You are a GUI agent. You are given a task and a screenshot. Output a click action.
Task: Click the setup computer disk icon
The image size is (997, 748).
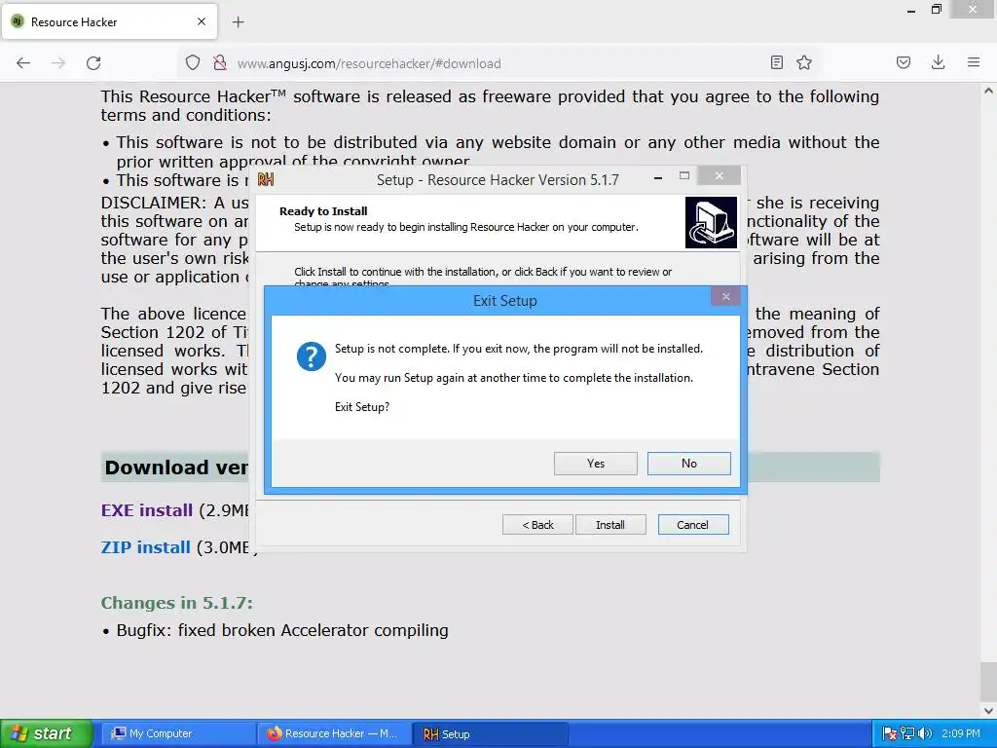pyautogui.click(x=711, y=222)
